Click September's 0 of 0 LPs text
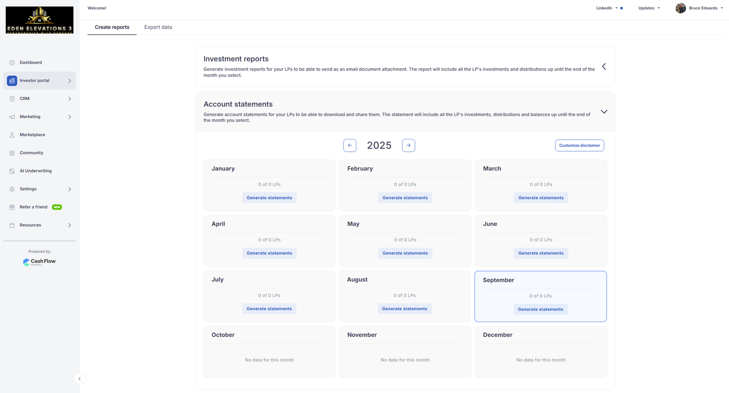The width and height of the screenshot is (729, 393). pyautogui.click(x=540, y=296)
